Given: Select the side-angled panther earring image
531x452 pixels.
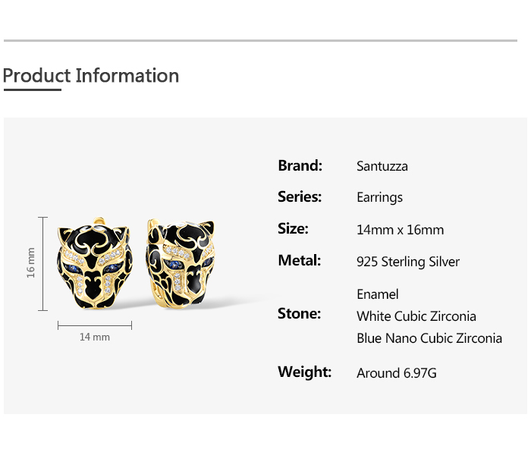Looking at the screenshot, I should coord(181,262).
